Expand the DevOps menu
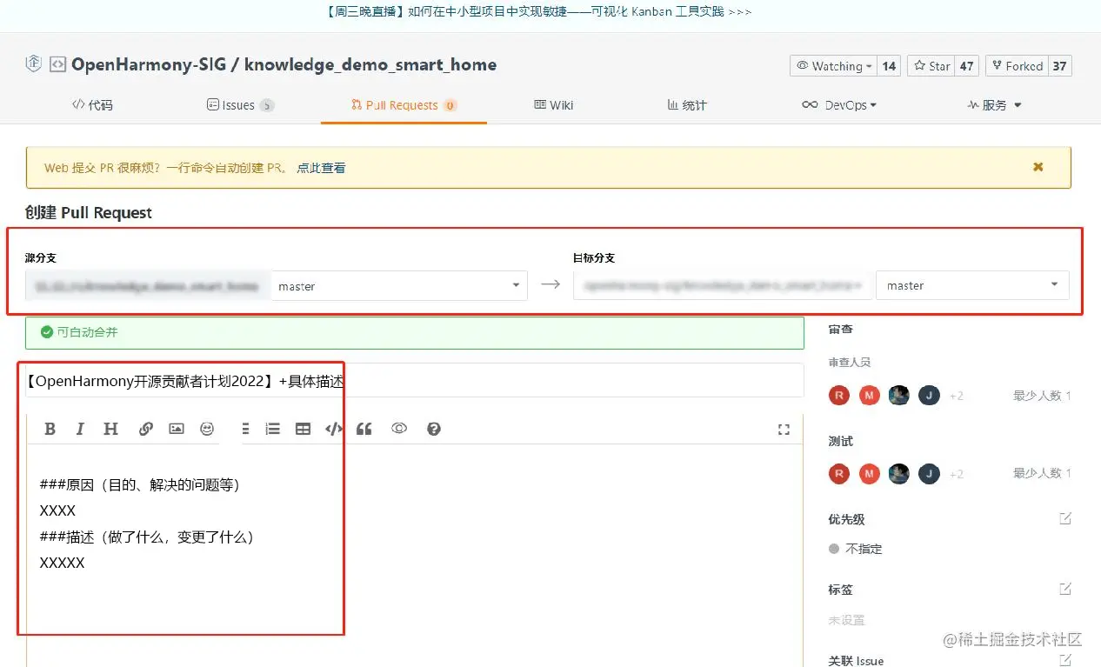 click(x=839, y=105)
